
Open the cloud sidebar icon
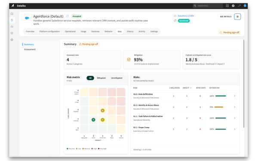pyautogui.click(x=12, y=27)
